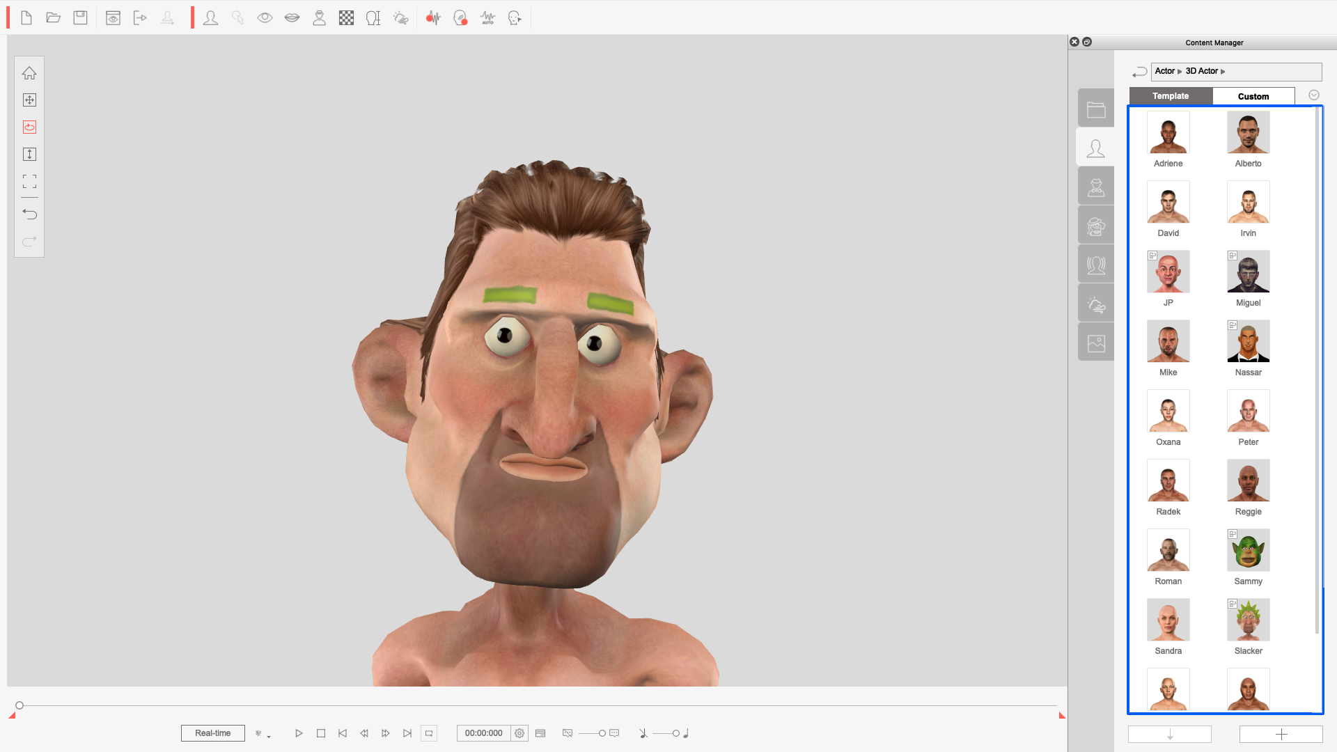Select the JP actor thumbnail
The width and height of the screenshot is (1337, 752).
pyautogui.click(x=1168, y=272)
